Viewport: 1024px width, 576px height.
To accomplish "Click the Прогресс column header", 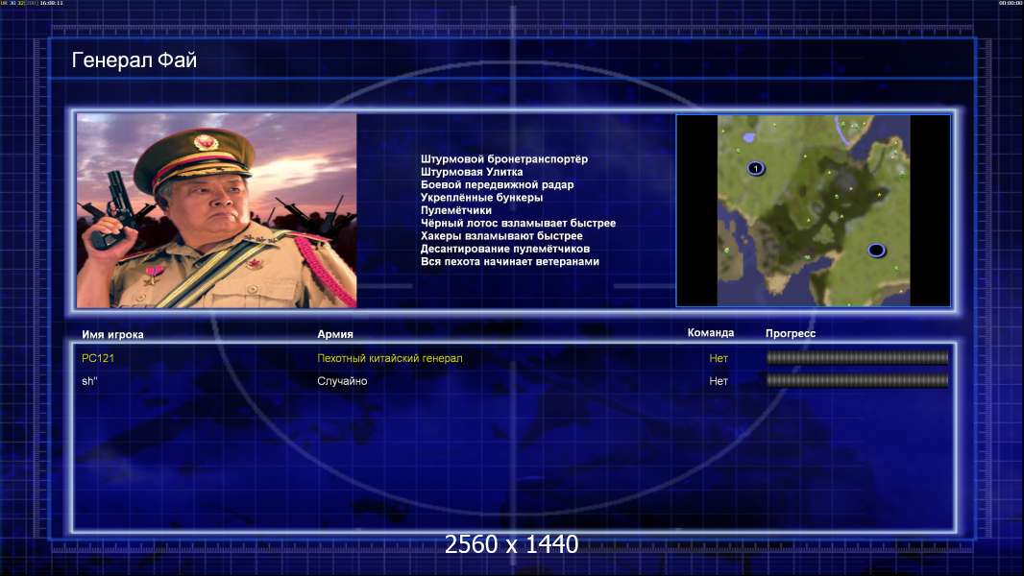I will click(791, 333).
